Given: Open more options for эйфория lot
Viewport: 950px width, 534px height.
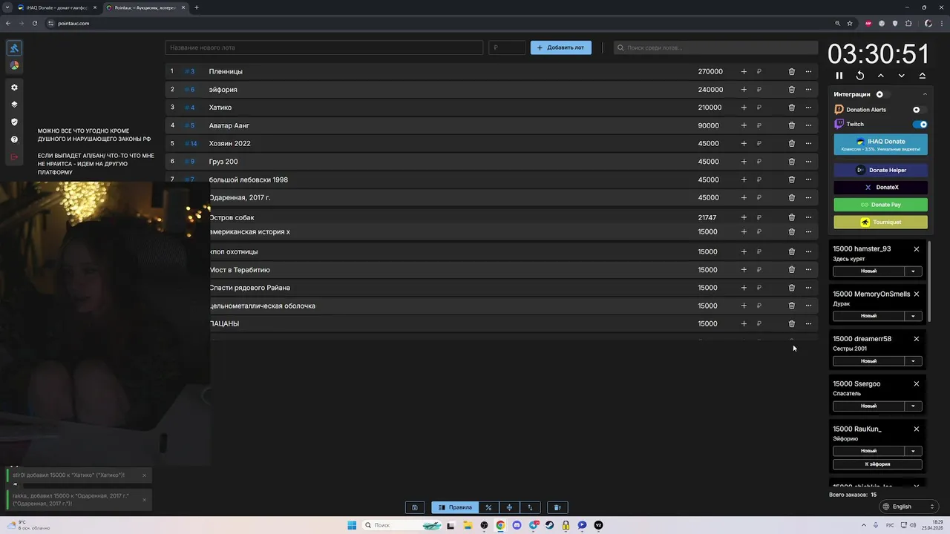Looking at the screenshot, I should pyautogui.click(x=808, y=90).
